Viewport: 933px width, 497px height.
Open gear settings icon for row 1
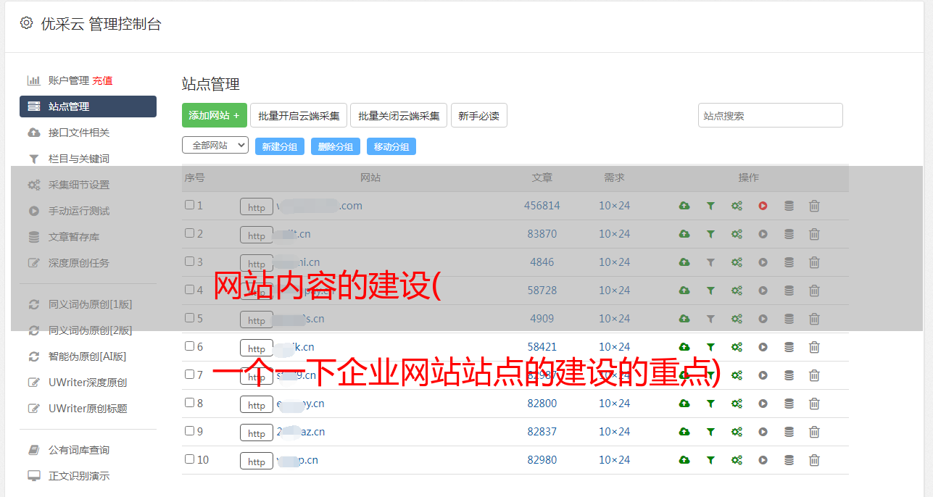point(737,206)
